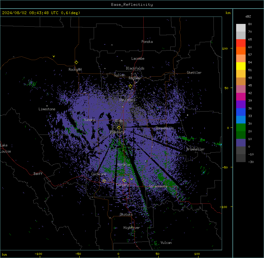This screenshot has height=258, width=264.
Task: Click the Stettler label
Action: [x=194, y=73]
